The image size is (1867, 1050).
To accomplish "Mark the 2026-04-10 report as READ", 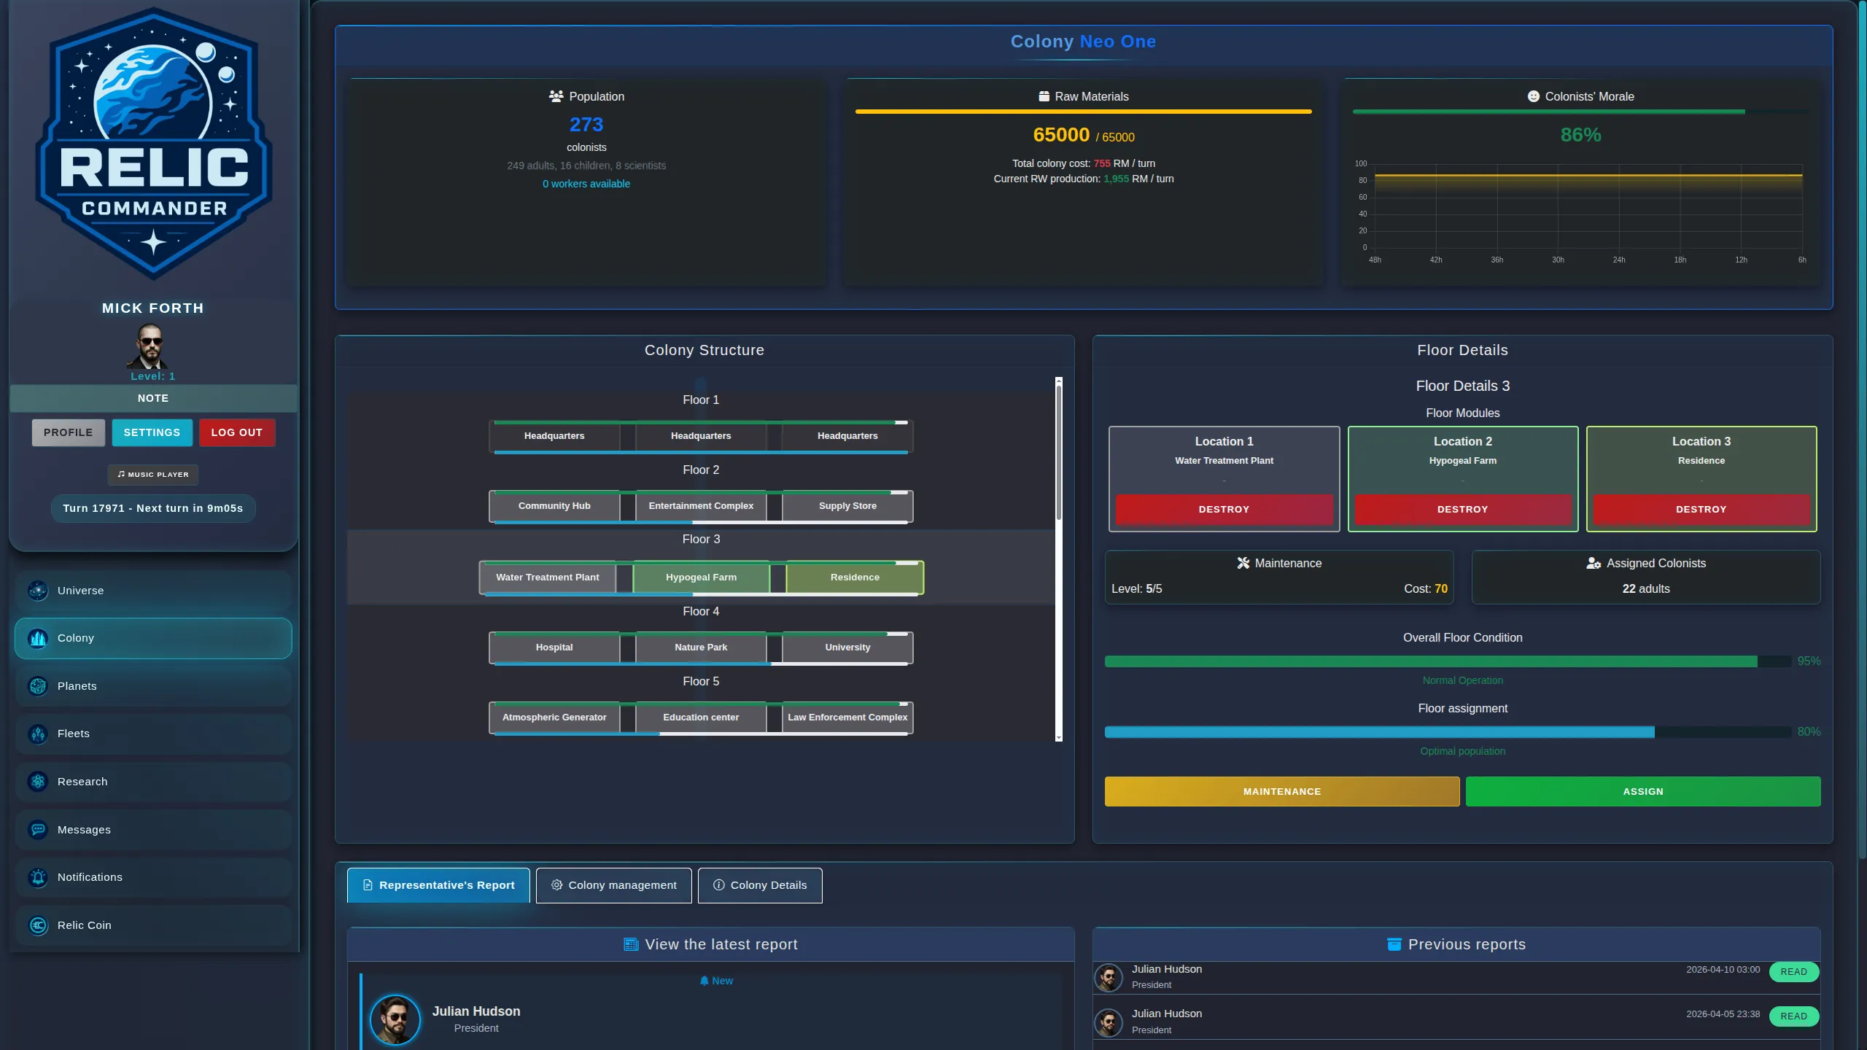I will tap(1793, 971).
